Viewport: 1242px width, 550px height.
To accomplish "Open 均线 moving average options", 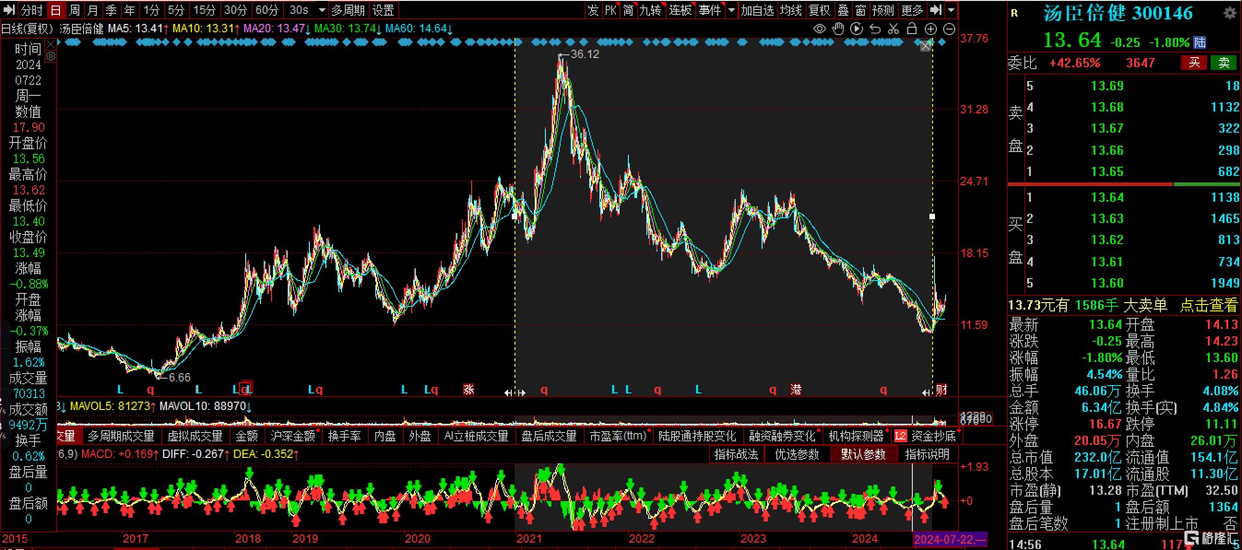I will (791, 10).
